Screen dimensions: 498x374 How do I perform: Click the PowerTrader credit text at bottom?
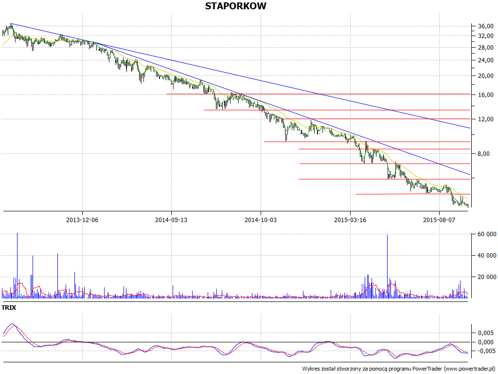click(399, 369)
